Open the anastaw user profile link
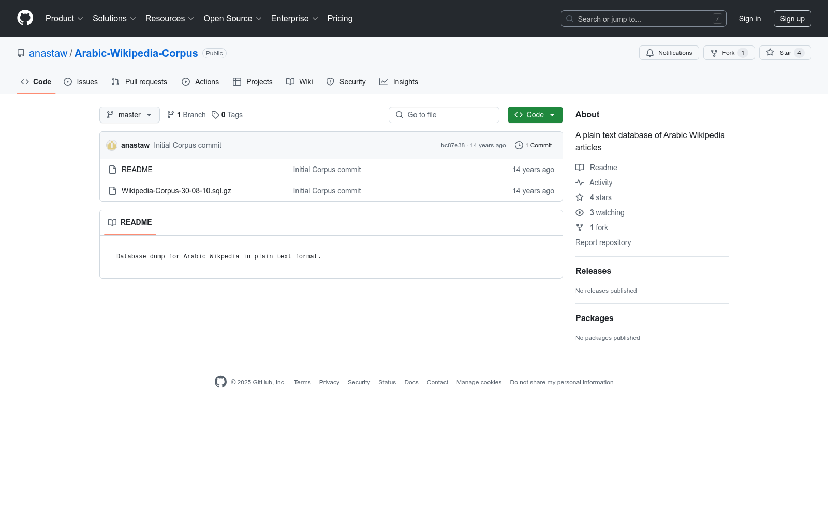The width and height of the screenshot is (828, 517). coord(48,53)
